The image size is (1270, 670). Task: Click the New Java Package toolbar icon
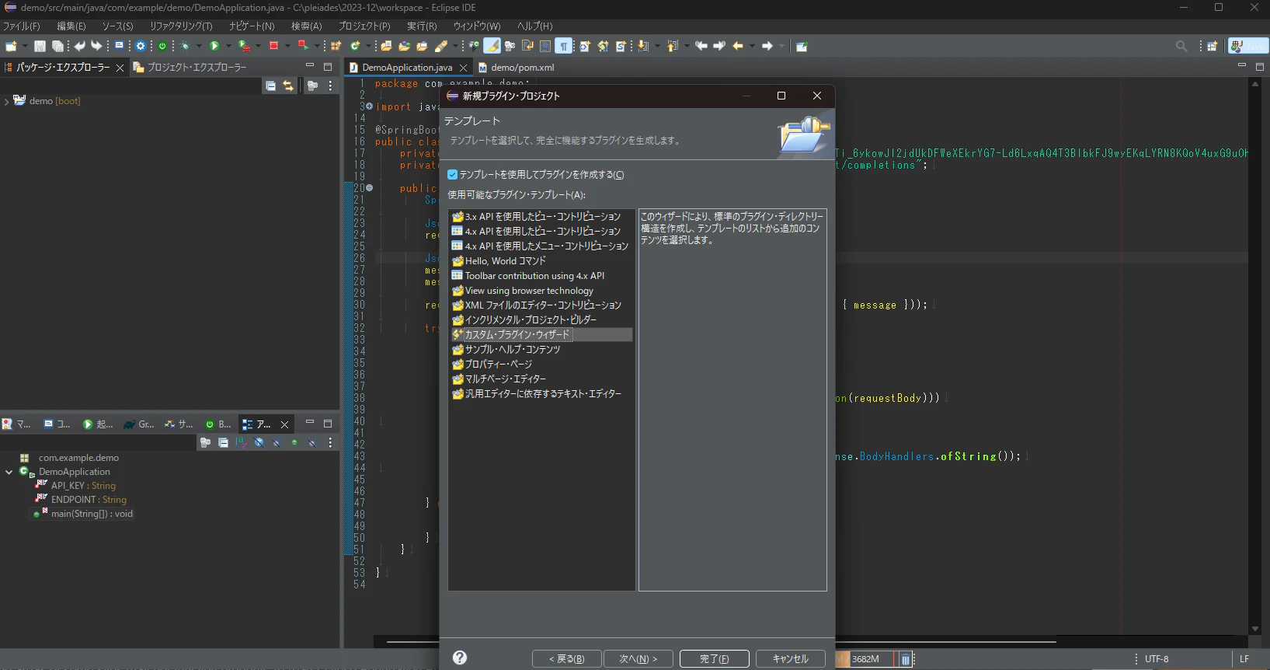point(336,47)
